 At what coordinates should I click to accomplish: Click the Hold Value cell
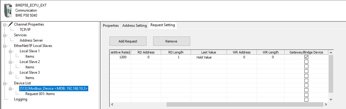point(209,57)
